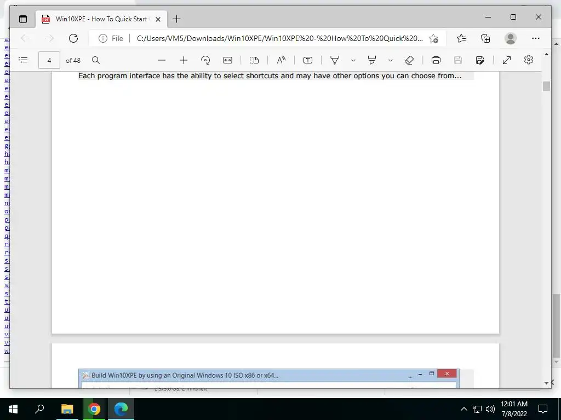Refresh the current page

(x=73, y=38)
